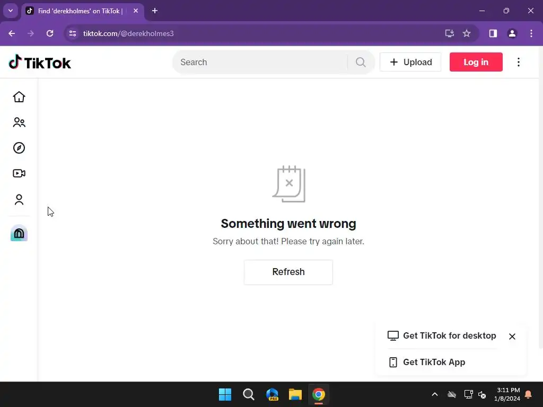This screenshot has width=543, height=407.
Task: Show hidden system tray icons
Action: [x=435, y=394]
